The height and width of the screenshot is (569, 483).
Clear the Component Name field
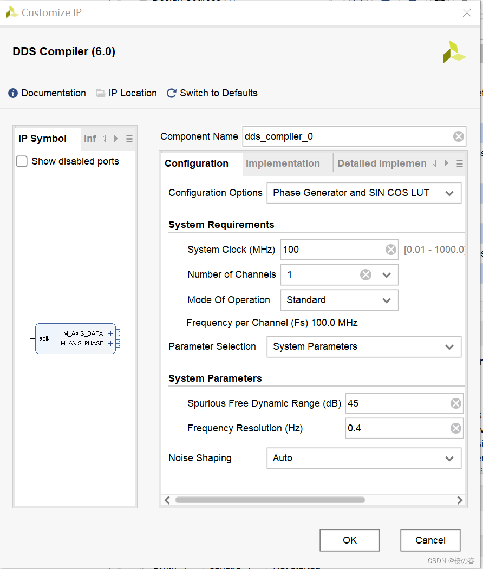[x=458, y=136]
